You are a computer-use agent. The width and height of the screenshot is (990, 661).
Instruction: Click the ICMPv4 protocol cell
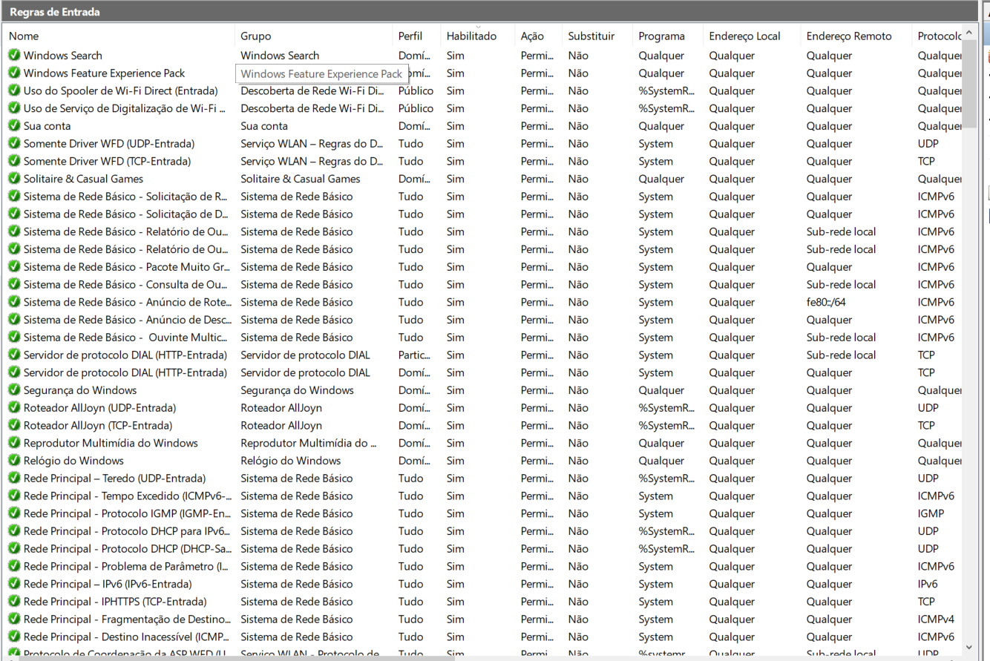[936, 619]
